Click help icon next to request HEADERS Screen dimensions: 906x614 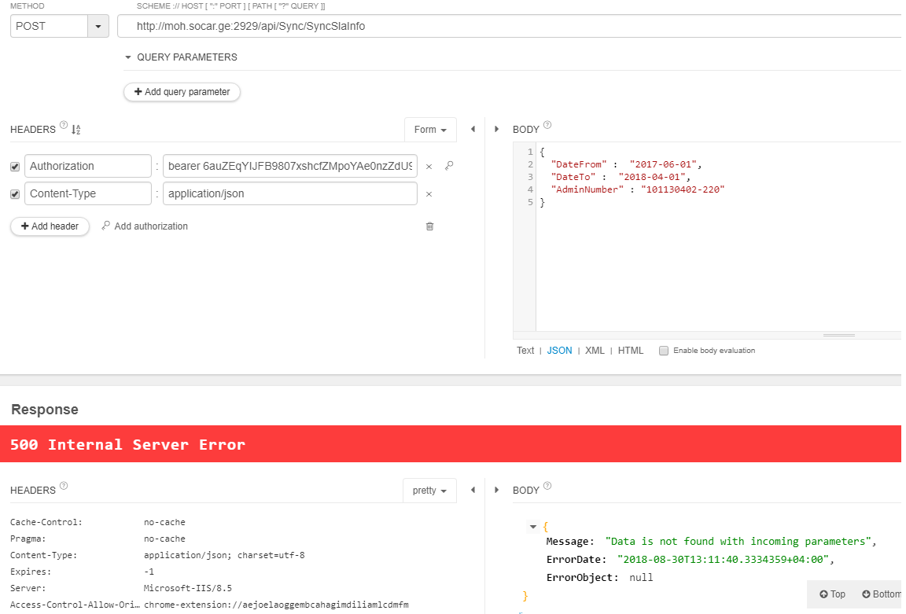(63, 126)
